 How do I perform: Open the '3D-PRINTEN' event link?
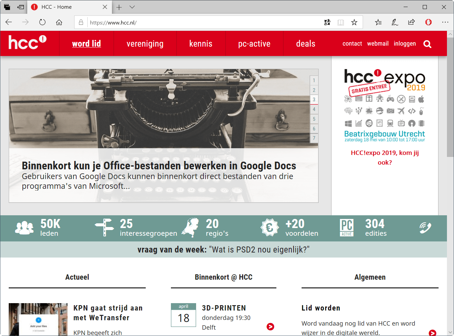point(224,308)
